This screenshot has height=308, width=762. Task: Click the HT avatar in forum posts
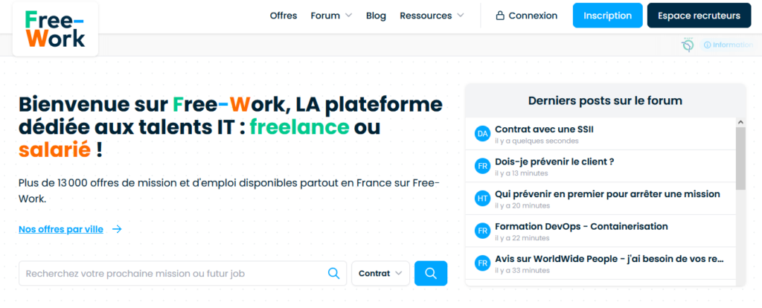click(x=482, y=199)
